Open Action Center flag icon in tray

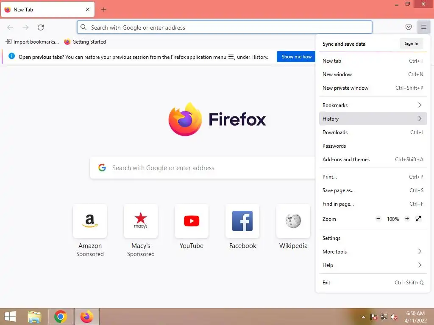(374, 317)
